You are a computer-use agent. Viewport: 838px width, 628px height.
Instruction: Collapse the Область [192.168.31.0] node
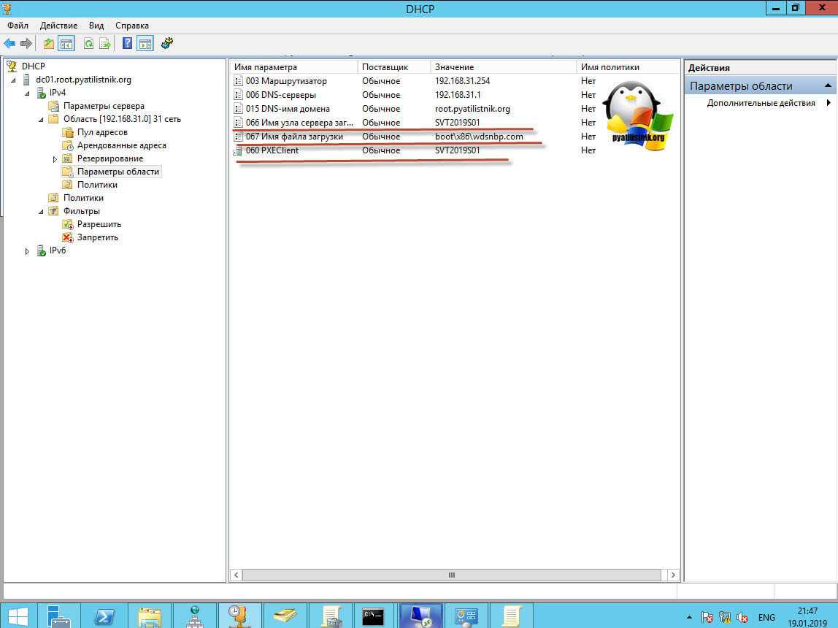[41, 120]
